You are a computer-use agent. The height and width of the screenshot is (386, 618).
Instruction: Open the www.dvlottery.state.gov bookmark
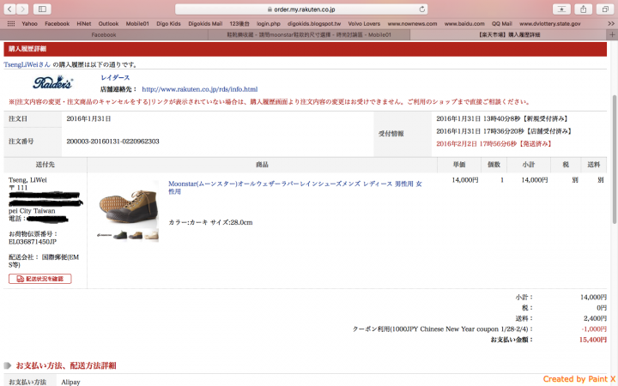point(550,24)
